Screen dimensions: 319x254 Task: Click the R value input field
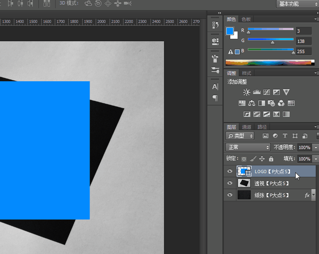click(x=304, y=31)
